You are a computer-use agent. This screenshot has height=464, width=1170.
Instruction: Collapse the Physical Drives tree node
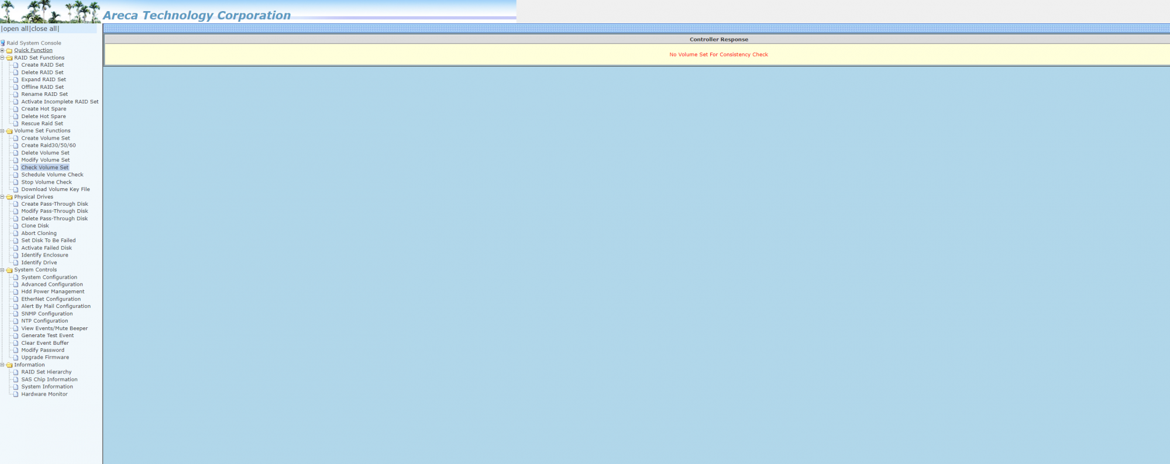[x=2, y=197]
